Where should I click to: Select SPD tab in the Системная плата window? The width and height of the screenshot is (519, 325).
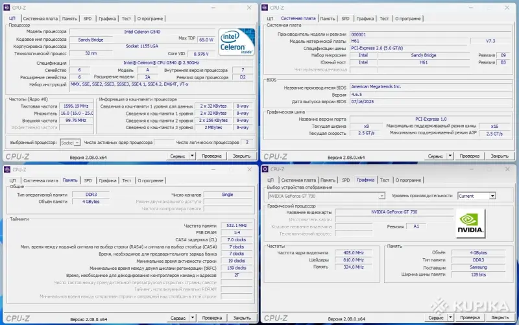tap(346, 19)
